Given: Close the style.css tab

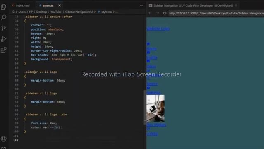Looking at the screenshot, I should pyautogui.click(x=59, y=5).
